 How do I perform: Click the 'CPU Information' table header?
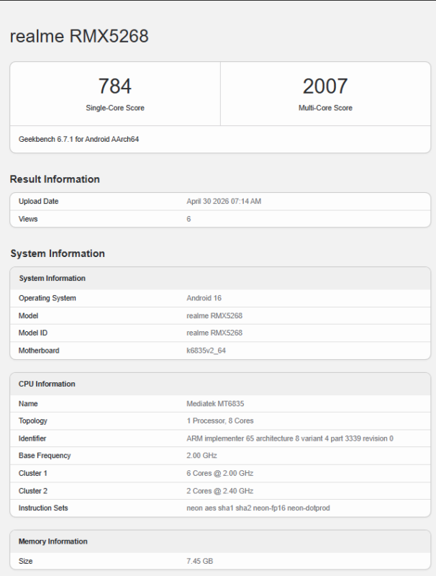[47, 384]
